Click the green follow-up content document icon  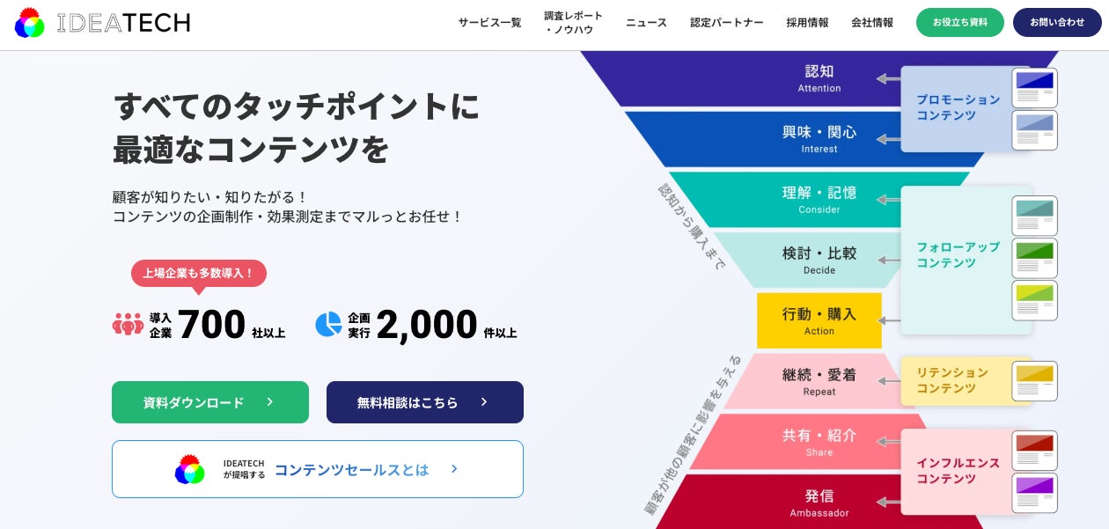click(x=1034, y=258)
